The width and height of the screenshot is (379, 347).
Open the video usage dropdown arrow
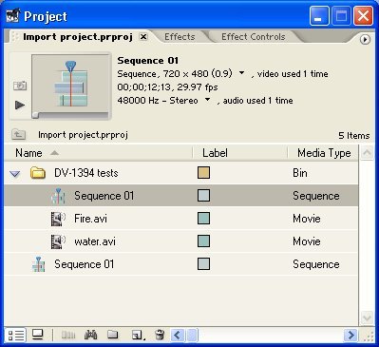coord(241,73)
